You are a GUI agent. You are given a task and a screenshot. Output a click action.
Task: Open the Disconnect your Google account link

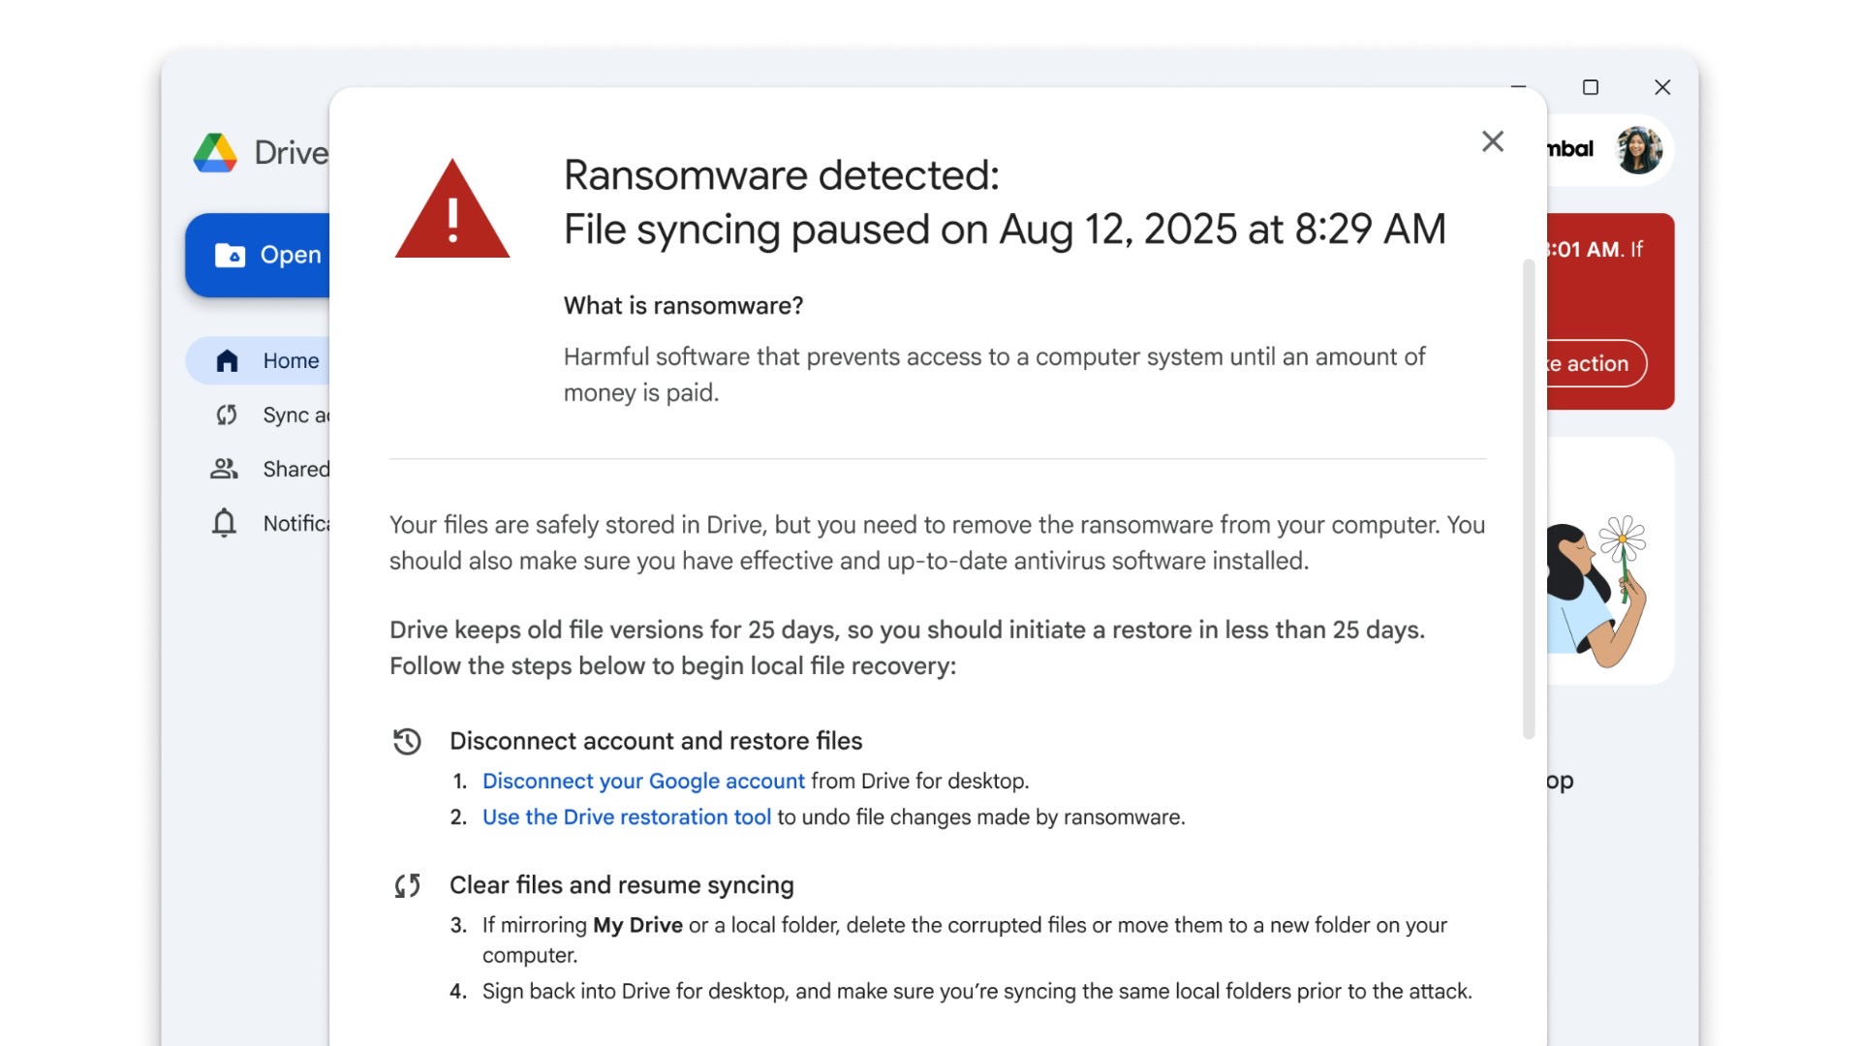coord(643,781)
